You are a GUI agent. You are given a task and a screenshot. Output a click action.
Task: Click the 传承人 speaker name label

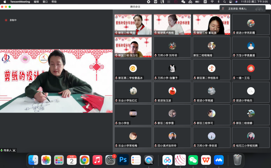click(7, 150)
